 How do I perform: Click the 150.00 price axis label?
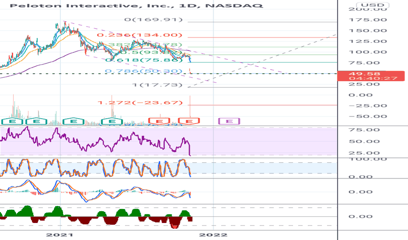click(368, 31)
